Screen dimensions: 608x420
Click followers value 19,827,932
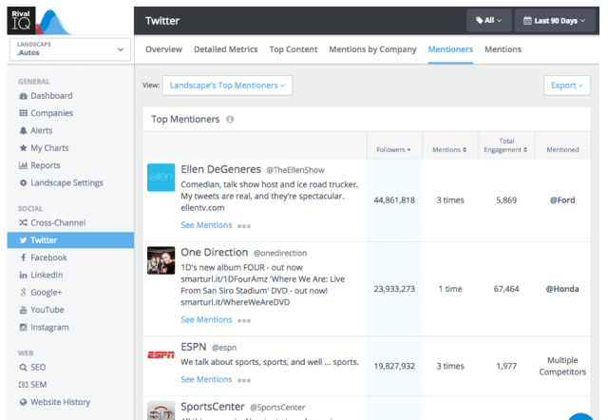pyautogui.click(x=394, y=366)
